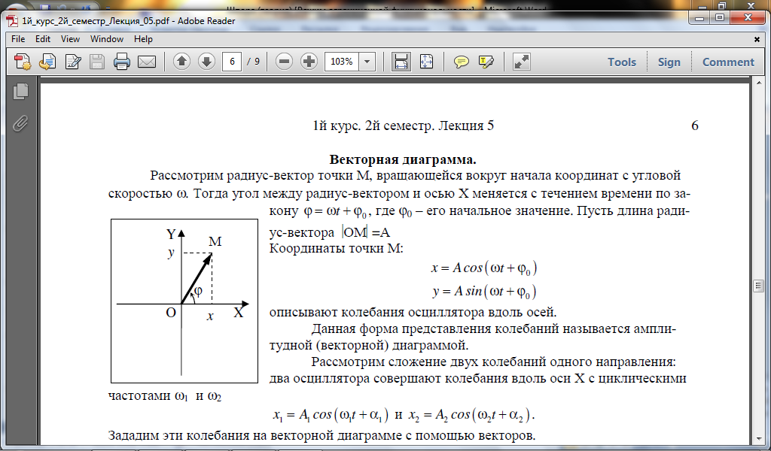Click the Fit to window width icon
The height and width of the screenshot is (451, 771).
(401, 62)
